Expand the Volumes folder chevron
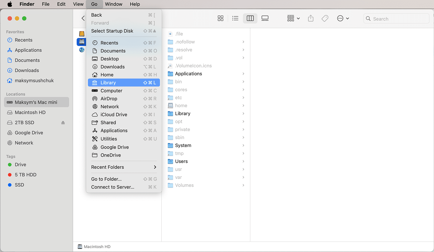The width and height of the screenshot is (434, 252). pos(243,185)
